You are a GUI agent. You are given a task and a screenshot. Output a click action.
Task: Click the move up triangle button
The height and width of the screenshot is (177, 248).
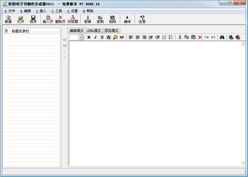[x=64, y=51]
